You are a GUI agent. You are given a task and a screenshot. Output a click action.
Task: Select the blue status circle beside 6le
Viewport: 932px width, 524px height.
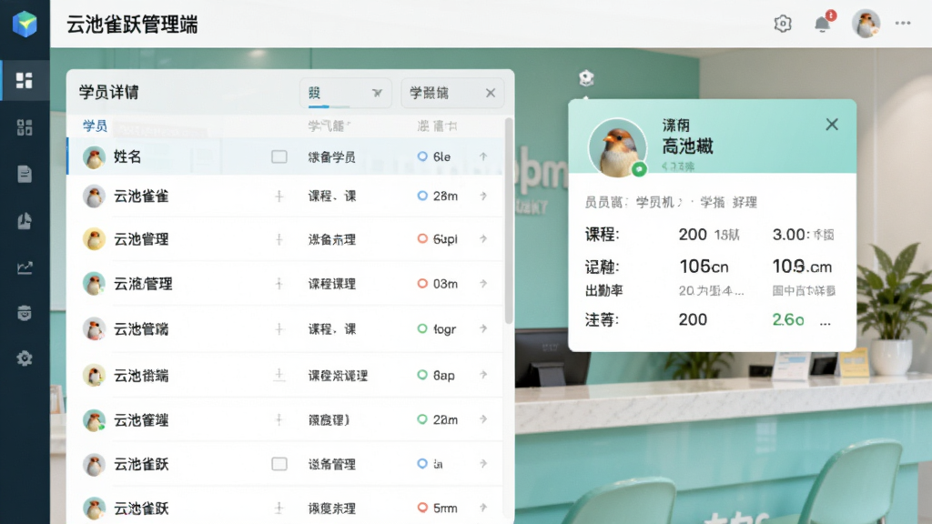tap(422, 156)
